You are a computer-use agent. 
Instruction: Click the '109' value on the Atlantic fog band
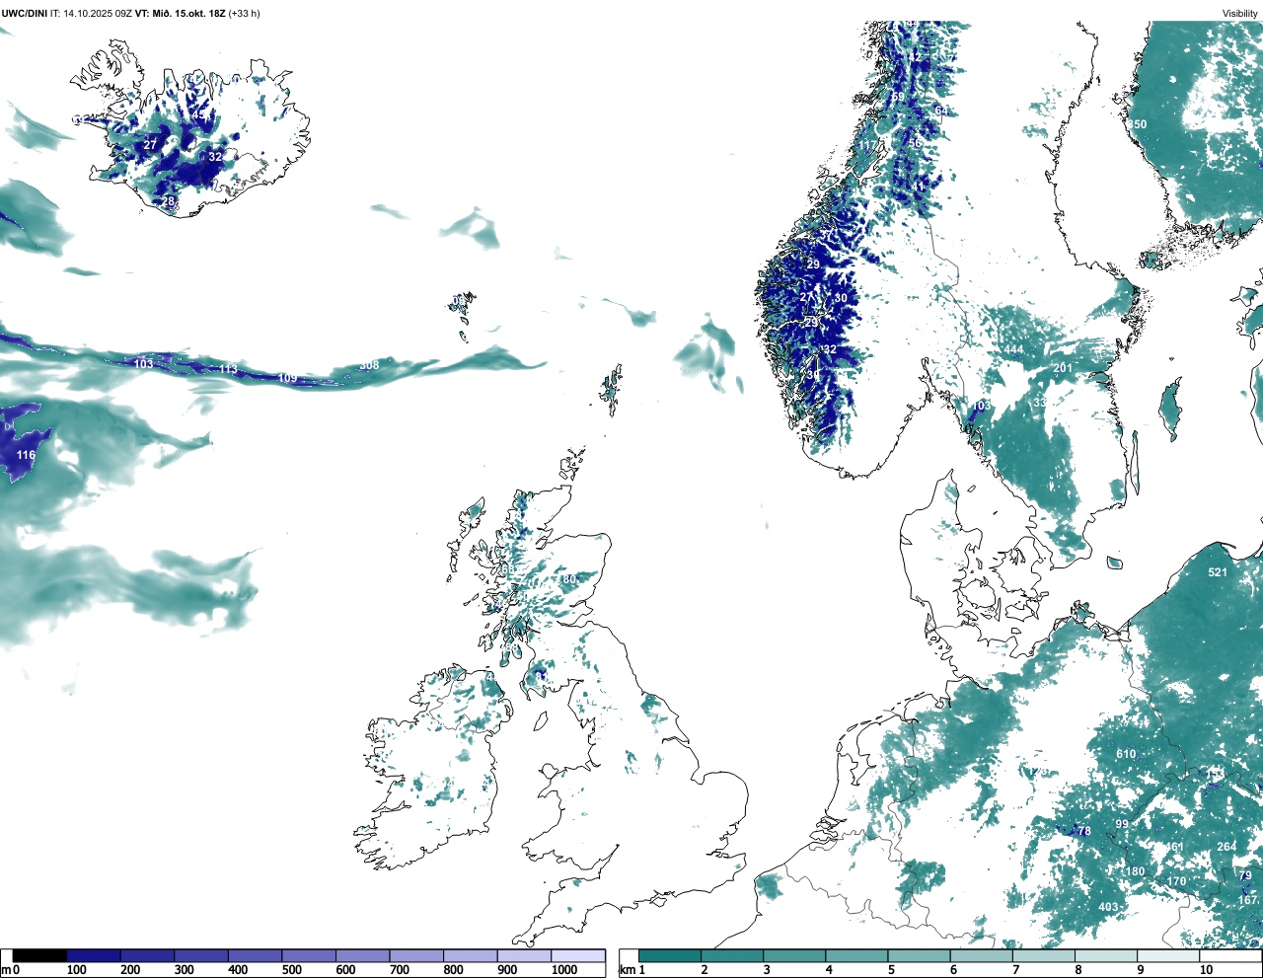(287, 378)
